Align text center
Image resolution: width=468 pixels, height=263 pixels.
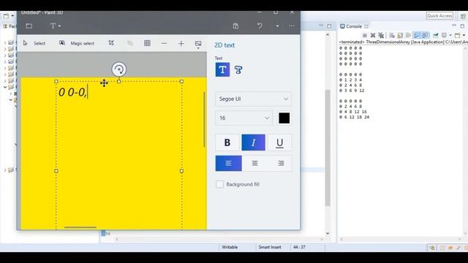pyautogui.click(x=254, y=163)
